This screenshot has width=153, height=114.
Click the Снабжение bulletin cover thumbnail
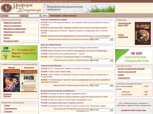(29, 81)
